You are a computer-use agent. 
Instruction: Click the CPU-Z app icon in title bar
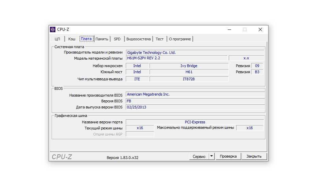click(x=53, y=29)
